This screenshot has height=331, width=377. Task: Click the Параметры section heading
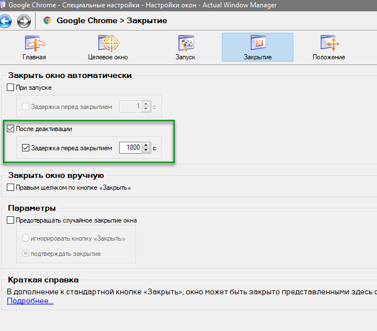coord(32,208)
